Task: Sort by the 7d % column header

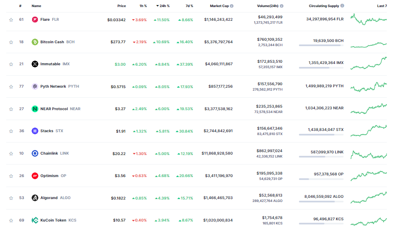Action: pos(189,6)
